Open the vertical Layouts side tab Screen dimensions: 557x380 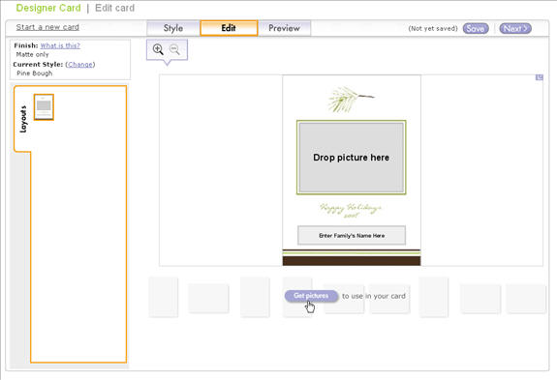pyautogui.click(x=22, y=119)
